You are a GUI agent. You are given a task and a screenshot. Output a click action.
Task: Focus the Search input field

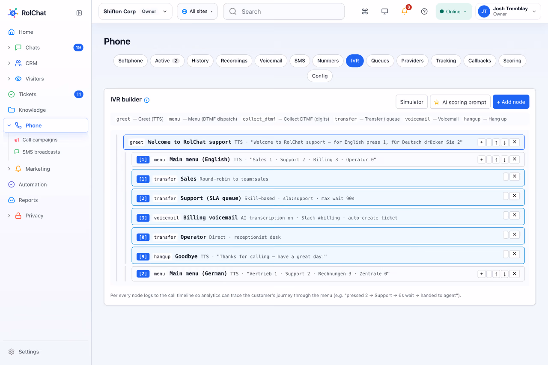pos(284,12)
